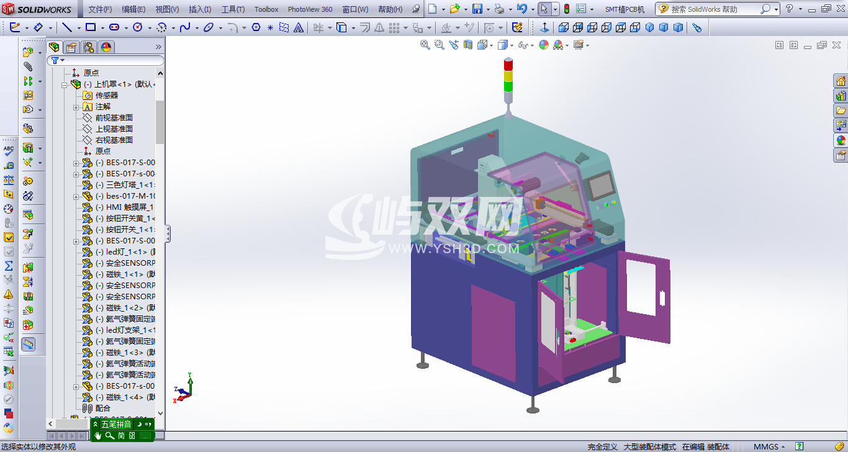Select 传感器 in feature tree
Image resolution: width=848 pixels, height=452 pixels.
click(x=107, y=96)
